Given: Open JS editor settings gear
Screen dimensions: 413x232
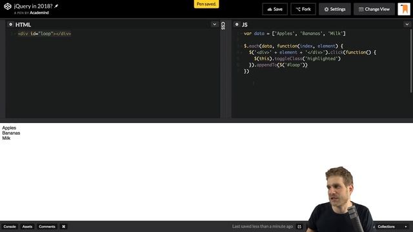Looking at the screenshot, I should click(237, 24).
